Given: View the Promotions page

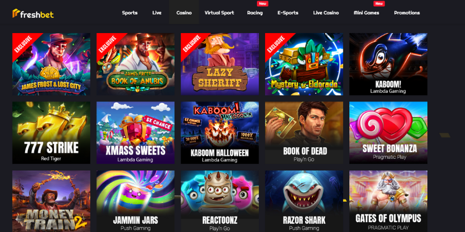Looking at the screenshot, I should point(407,13).
